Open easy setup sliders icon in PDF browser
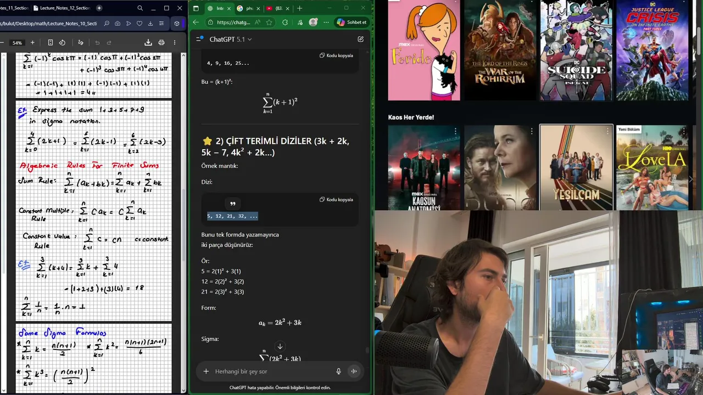Viewport: 703px width, 395px height. click(161, 24)
